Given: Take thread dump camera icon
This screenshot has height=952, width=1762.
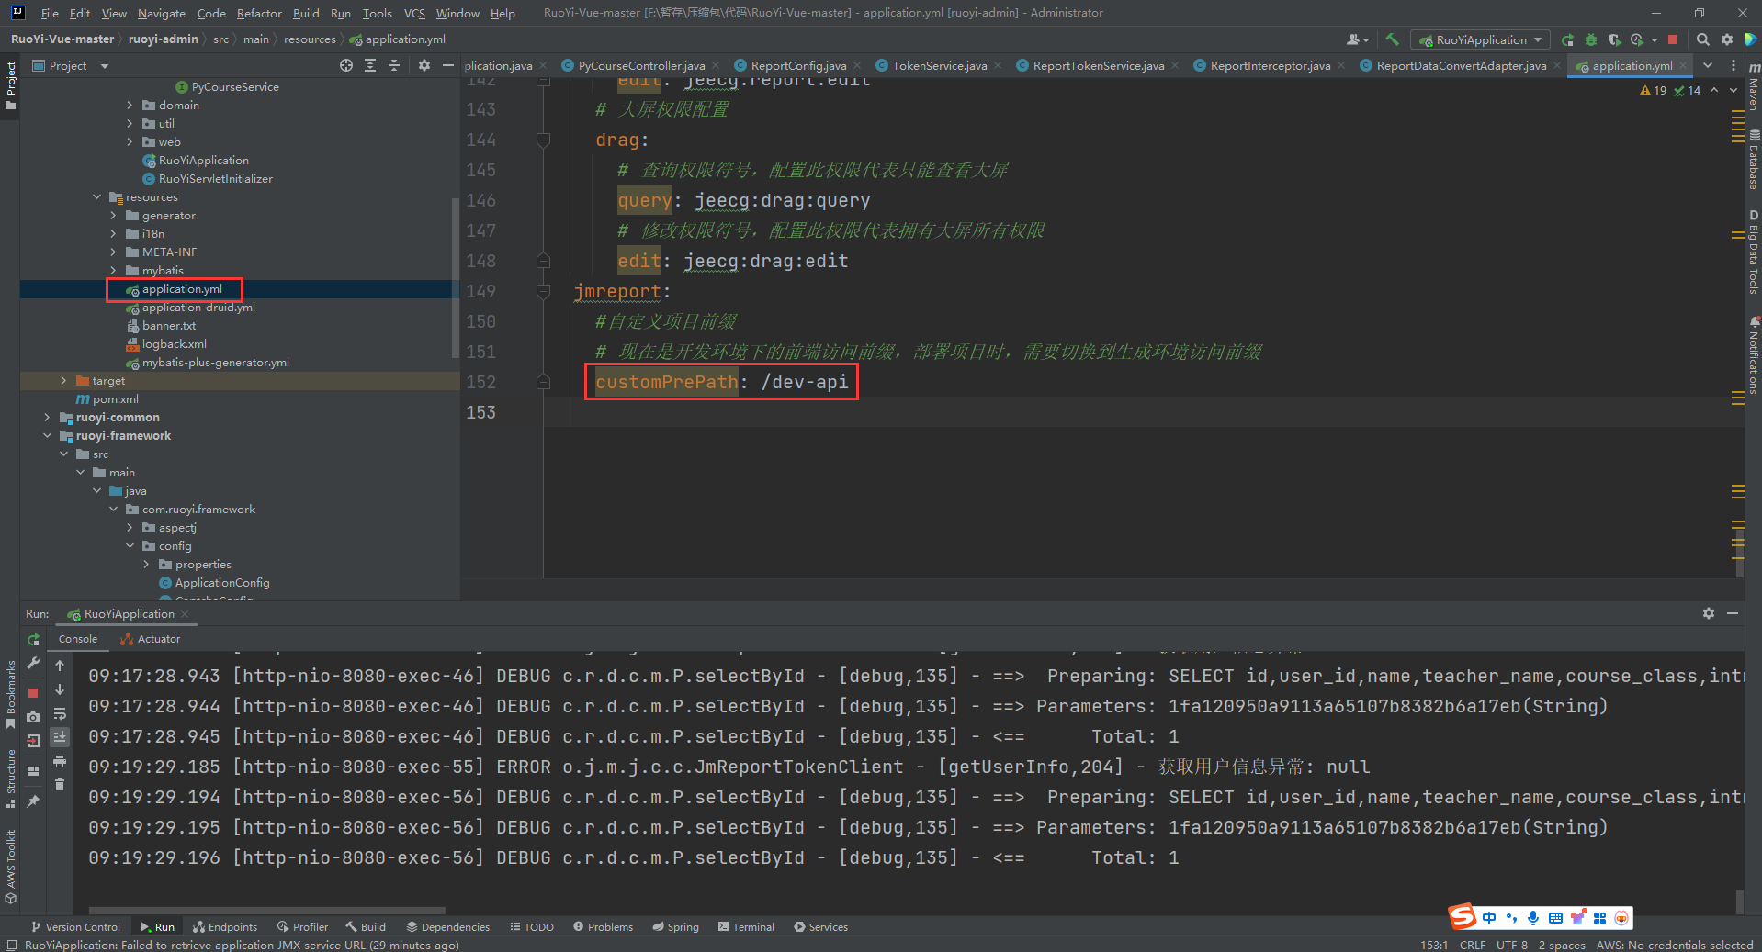Looking at the screenshot, I should pyautogui.click(x=33, y=717).
